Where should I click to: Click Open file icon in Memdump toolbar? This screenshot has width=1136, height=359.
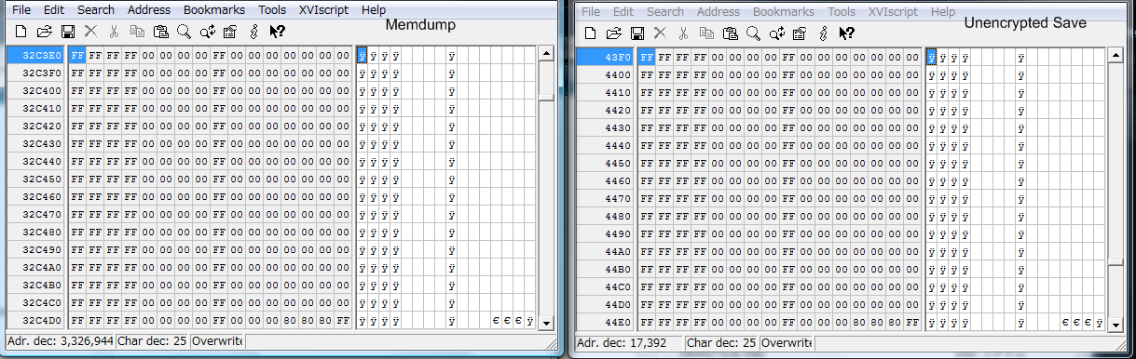[45, 32]
